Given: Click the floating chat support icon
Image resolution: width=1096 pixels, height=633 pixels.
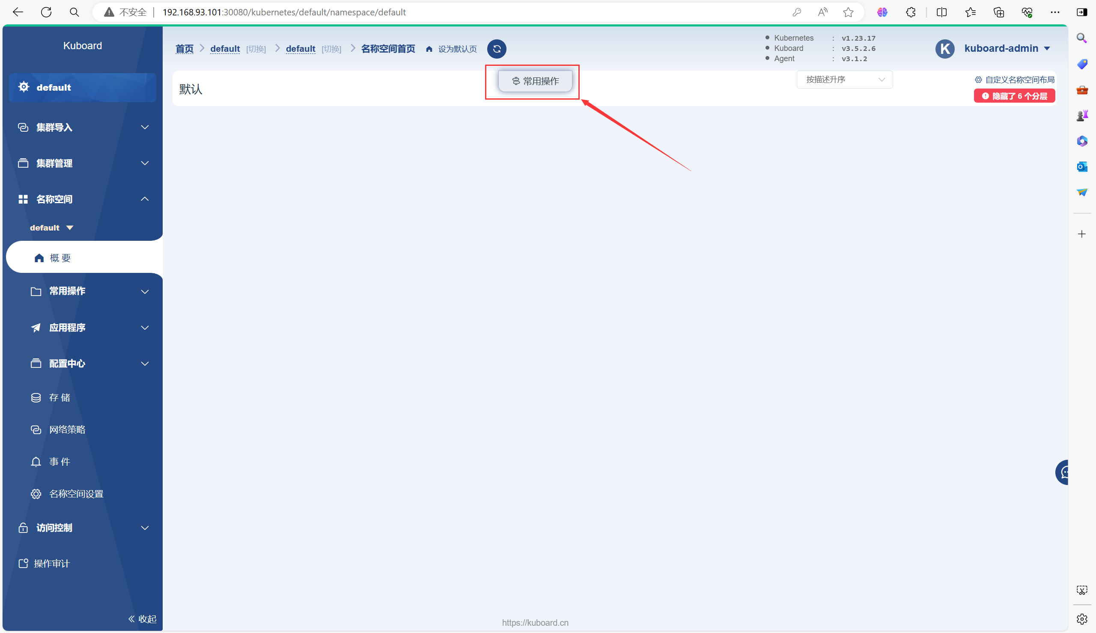Looking at the screenshot, I should point(1063,472).
